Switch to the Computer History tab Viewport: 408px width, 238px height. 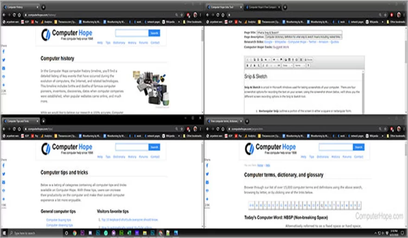point(20,7)
